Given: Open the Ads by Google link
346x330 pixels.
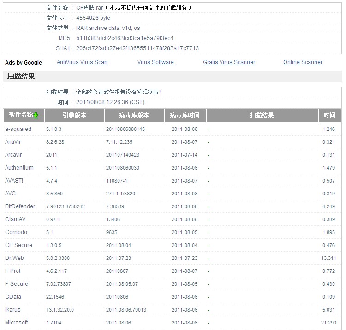Looking at the screenshot, I should tap(24, 63).
